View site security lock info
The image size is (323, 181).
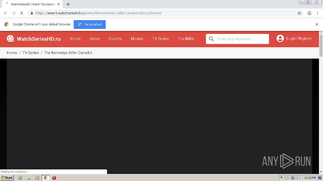click(32, 13)
